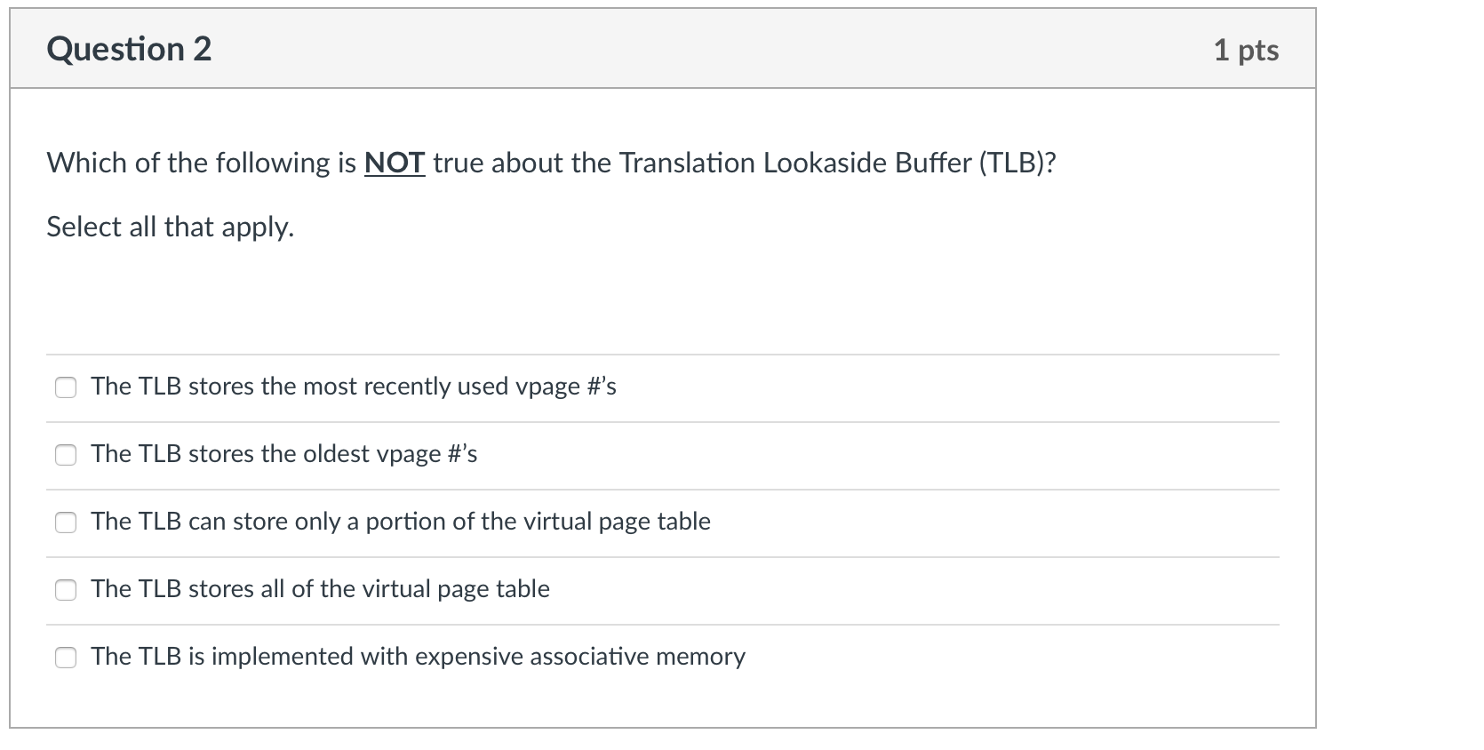Click 'Which of the following is' prompt text
The width and height of the screenshot is (1484, 750).
coord(202,164)
